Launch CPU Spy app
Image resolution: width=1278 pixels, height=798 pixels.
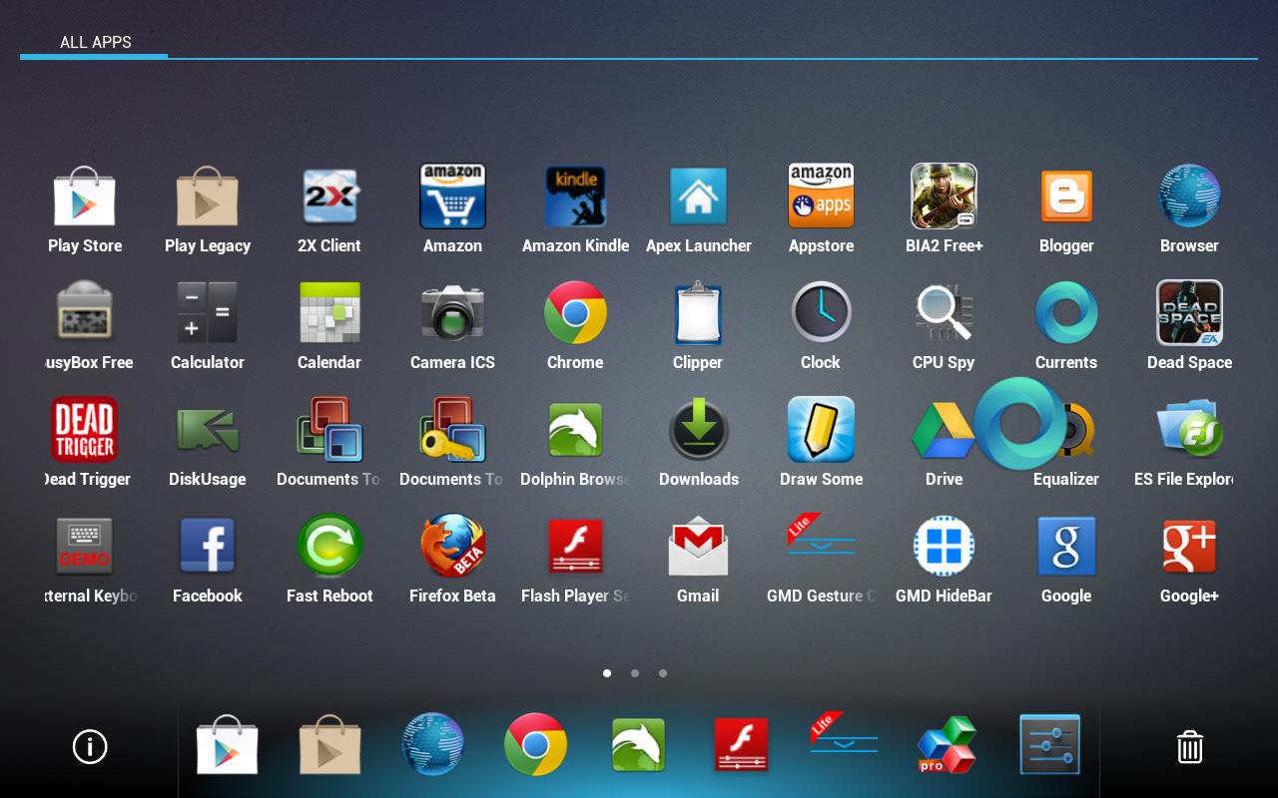pos(944,313)
